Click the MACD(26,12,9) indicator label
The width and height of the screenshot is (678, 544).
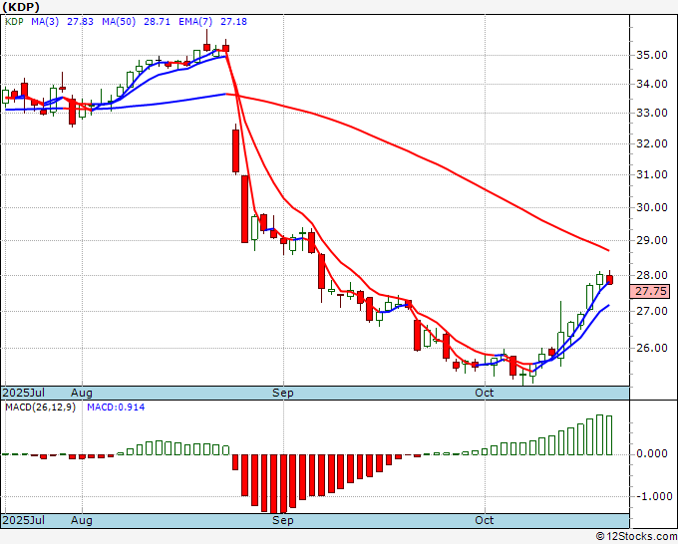click(40, 408)
